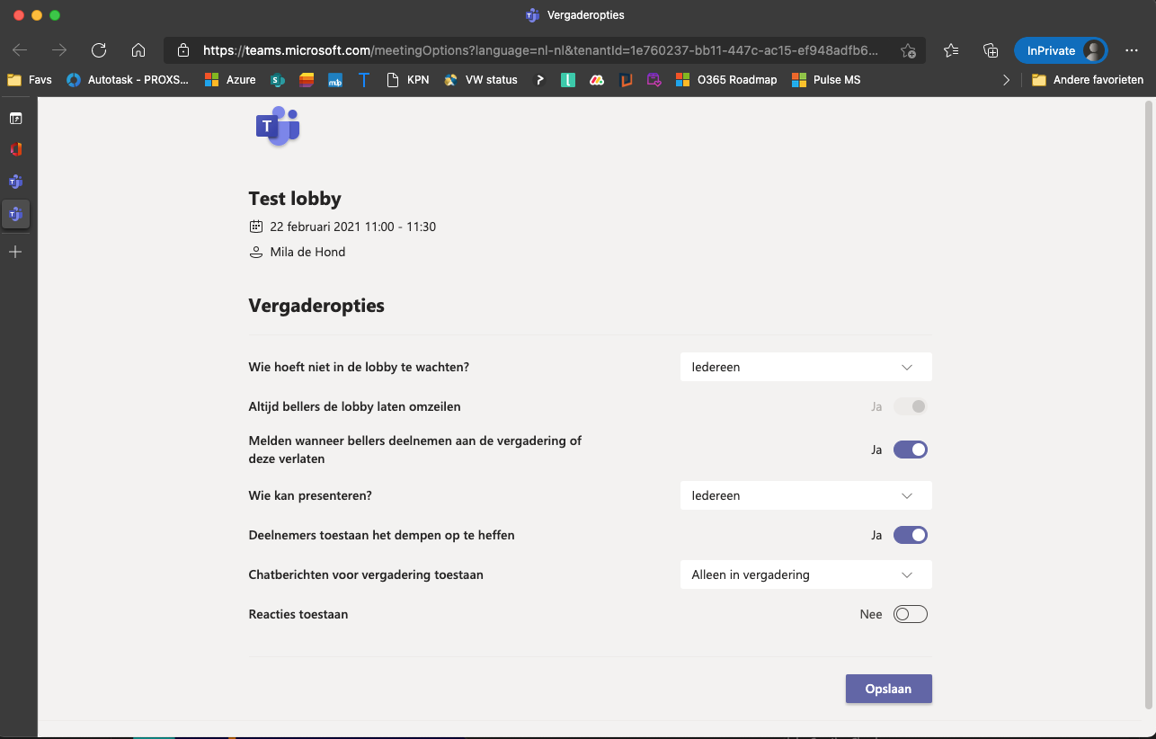Open the orange bracket bookmark icon
1156x739 pixels.
click(x=626, y=80)
